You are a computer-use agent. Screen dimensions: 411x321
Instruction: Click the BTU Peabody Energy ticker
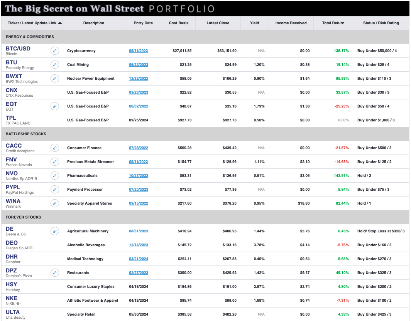(x=11, y=62)
